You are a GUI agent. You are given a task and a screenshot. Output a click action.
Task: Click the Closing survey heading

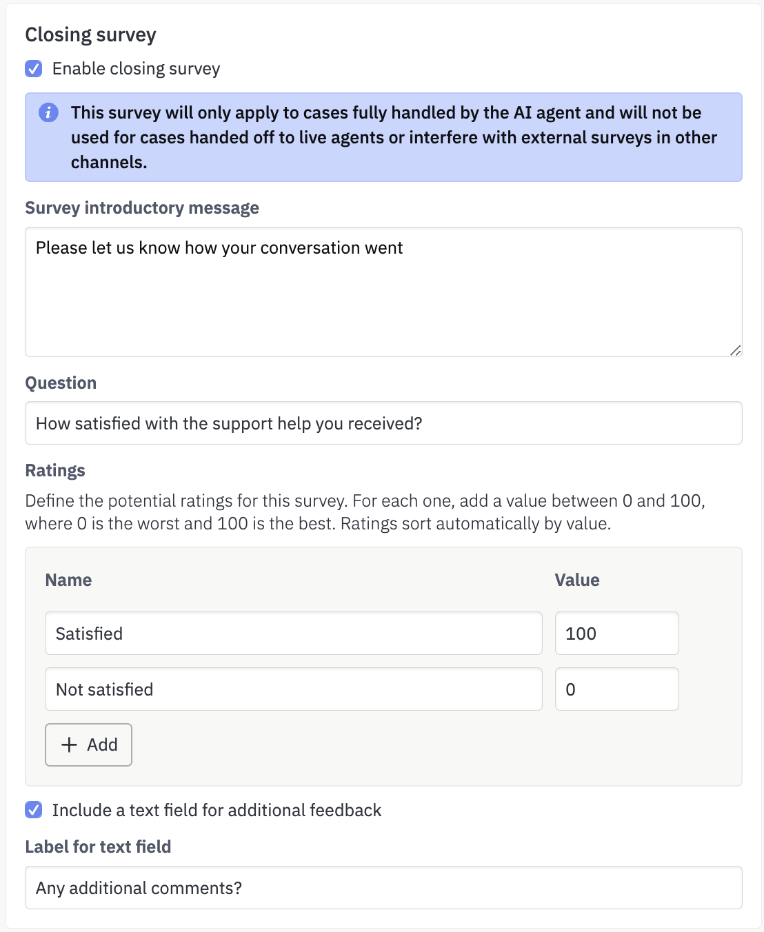91,34
